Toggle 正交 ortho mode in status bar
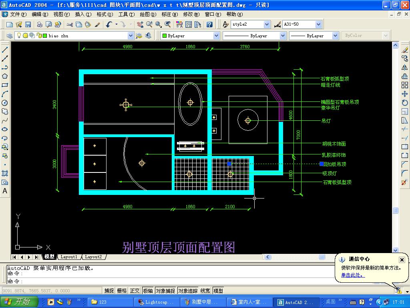Screen dimensions: 410x308 135,291
